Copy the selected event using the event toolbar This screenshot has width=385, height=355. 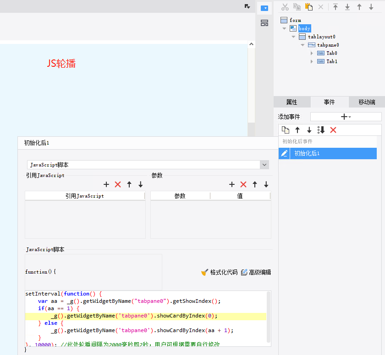coord(285,130)
